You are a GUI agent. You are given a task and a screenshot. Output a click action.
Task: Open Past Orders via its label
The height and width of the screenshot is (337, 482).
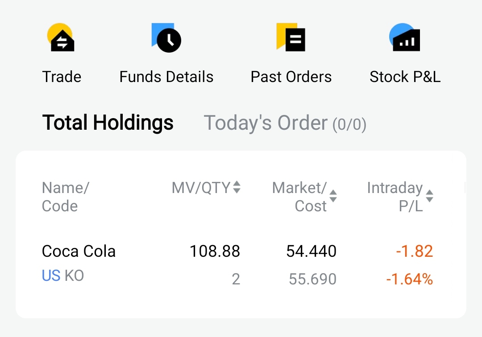tap(291, 77)
